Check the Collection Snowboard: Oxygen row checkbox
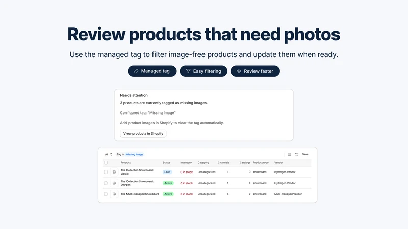 pyautogui.click(x=106, y=183)
